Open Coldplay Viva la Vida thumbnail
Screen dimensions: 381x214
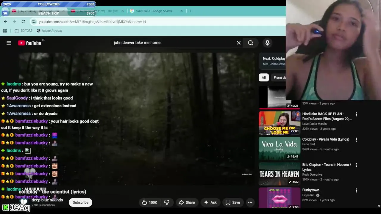pyautogui.click(x=279, y=148)
